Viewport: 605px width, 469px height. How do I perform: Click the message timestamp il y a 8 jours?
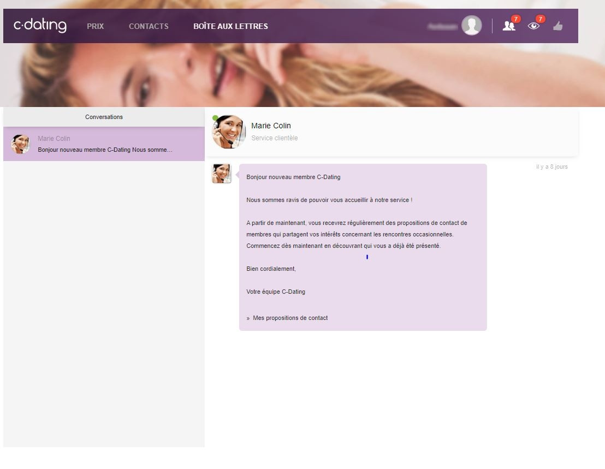(551, 167)
